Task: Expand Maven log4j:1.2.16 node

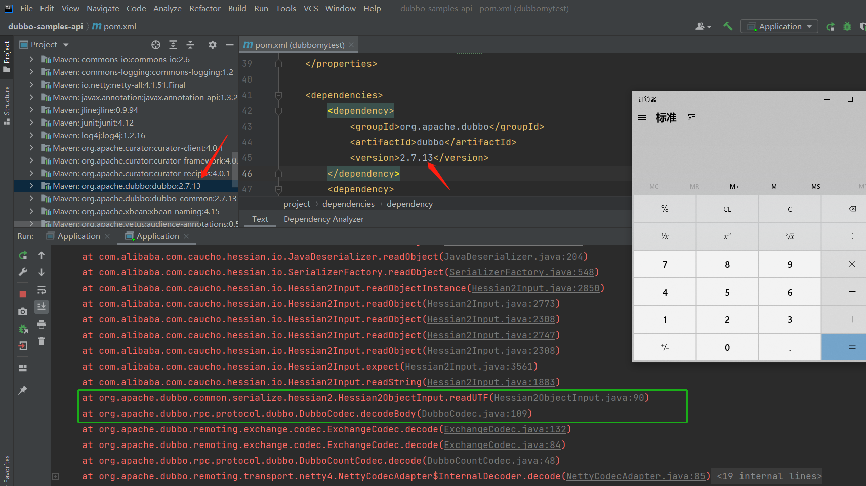Action: coord(31,135)
